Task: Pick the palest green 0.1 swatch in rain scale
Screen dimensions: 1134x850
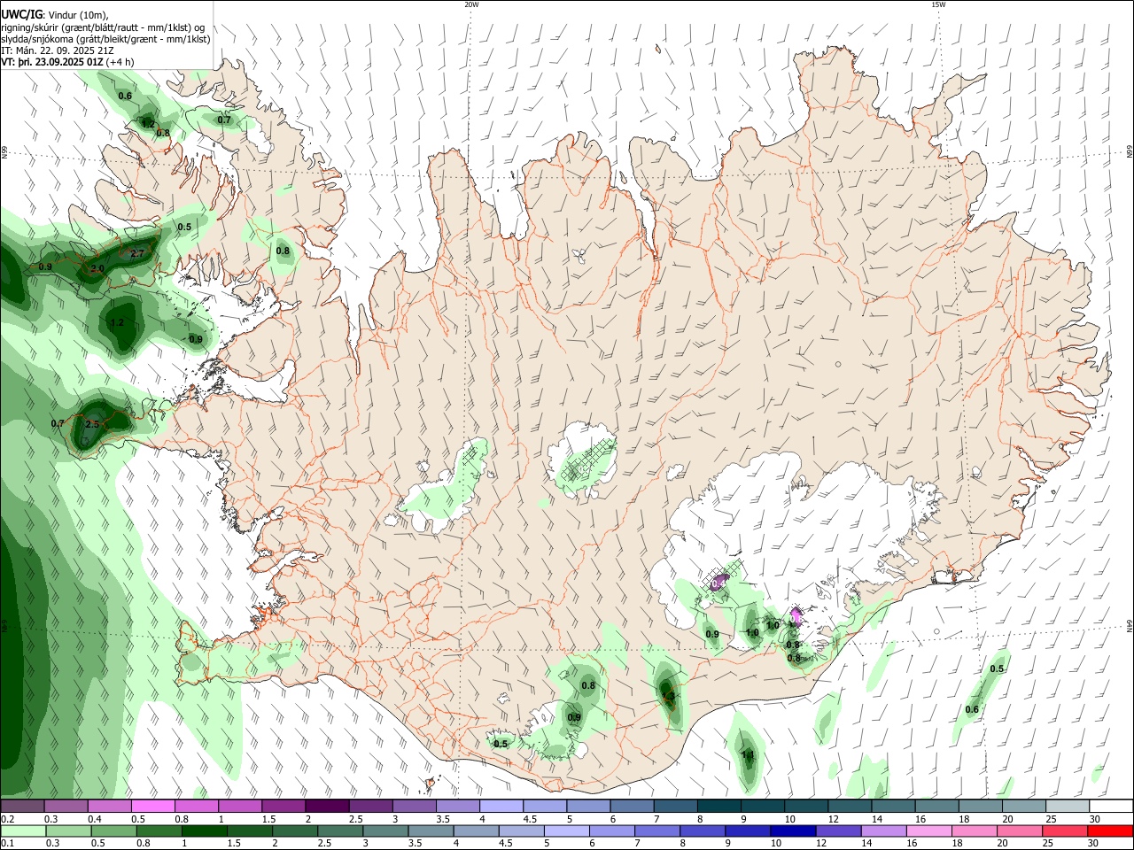Action: pos(23,831)
